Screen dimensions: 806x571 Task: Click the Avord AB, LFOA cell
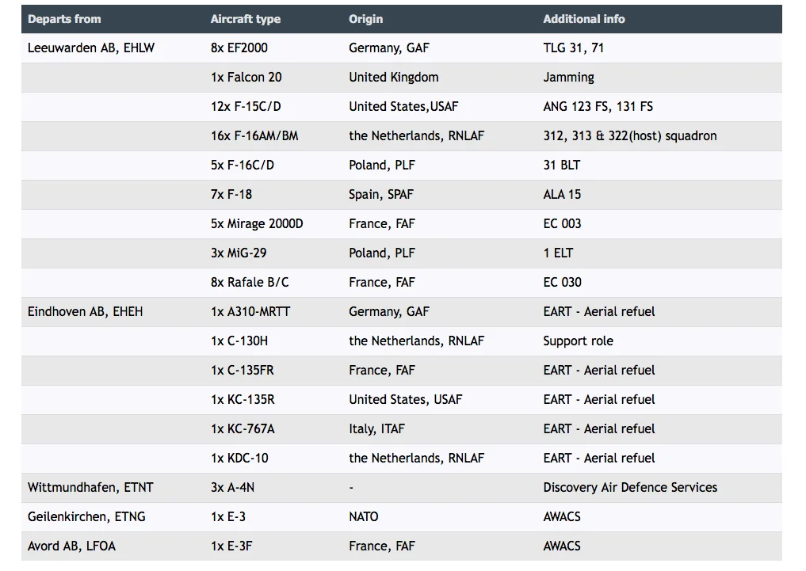pos(71,546)
